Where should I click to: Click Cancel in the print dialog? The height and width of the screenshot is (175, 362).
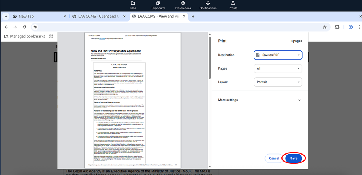(x=274, y=158)
